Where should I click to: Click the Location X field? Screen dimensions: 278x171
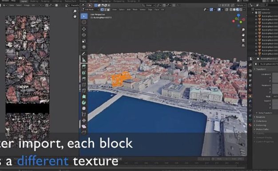(275, 74)
